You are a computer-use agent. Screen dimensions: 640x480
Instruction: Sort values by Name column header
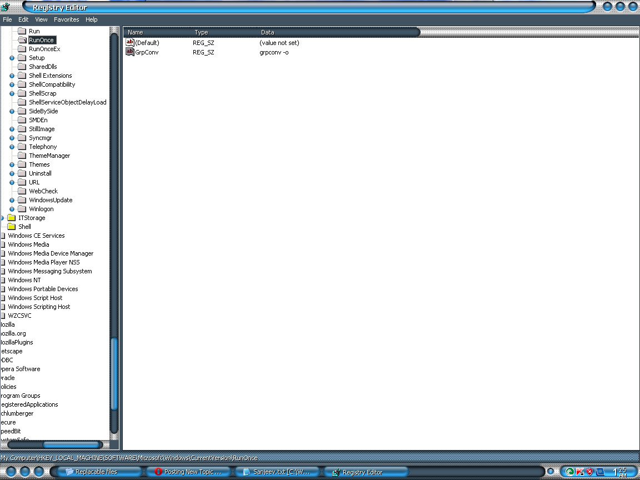[158, 32]
